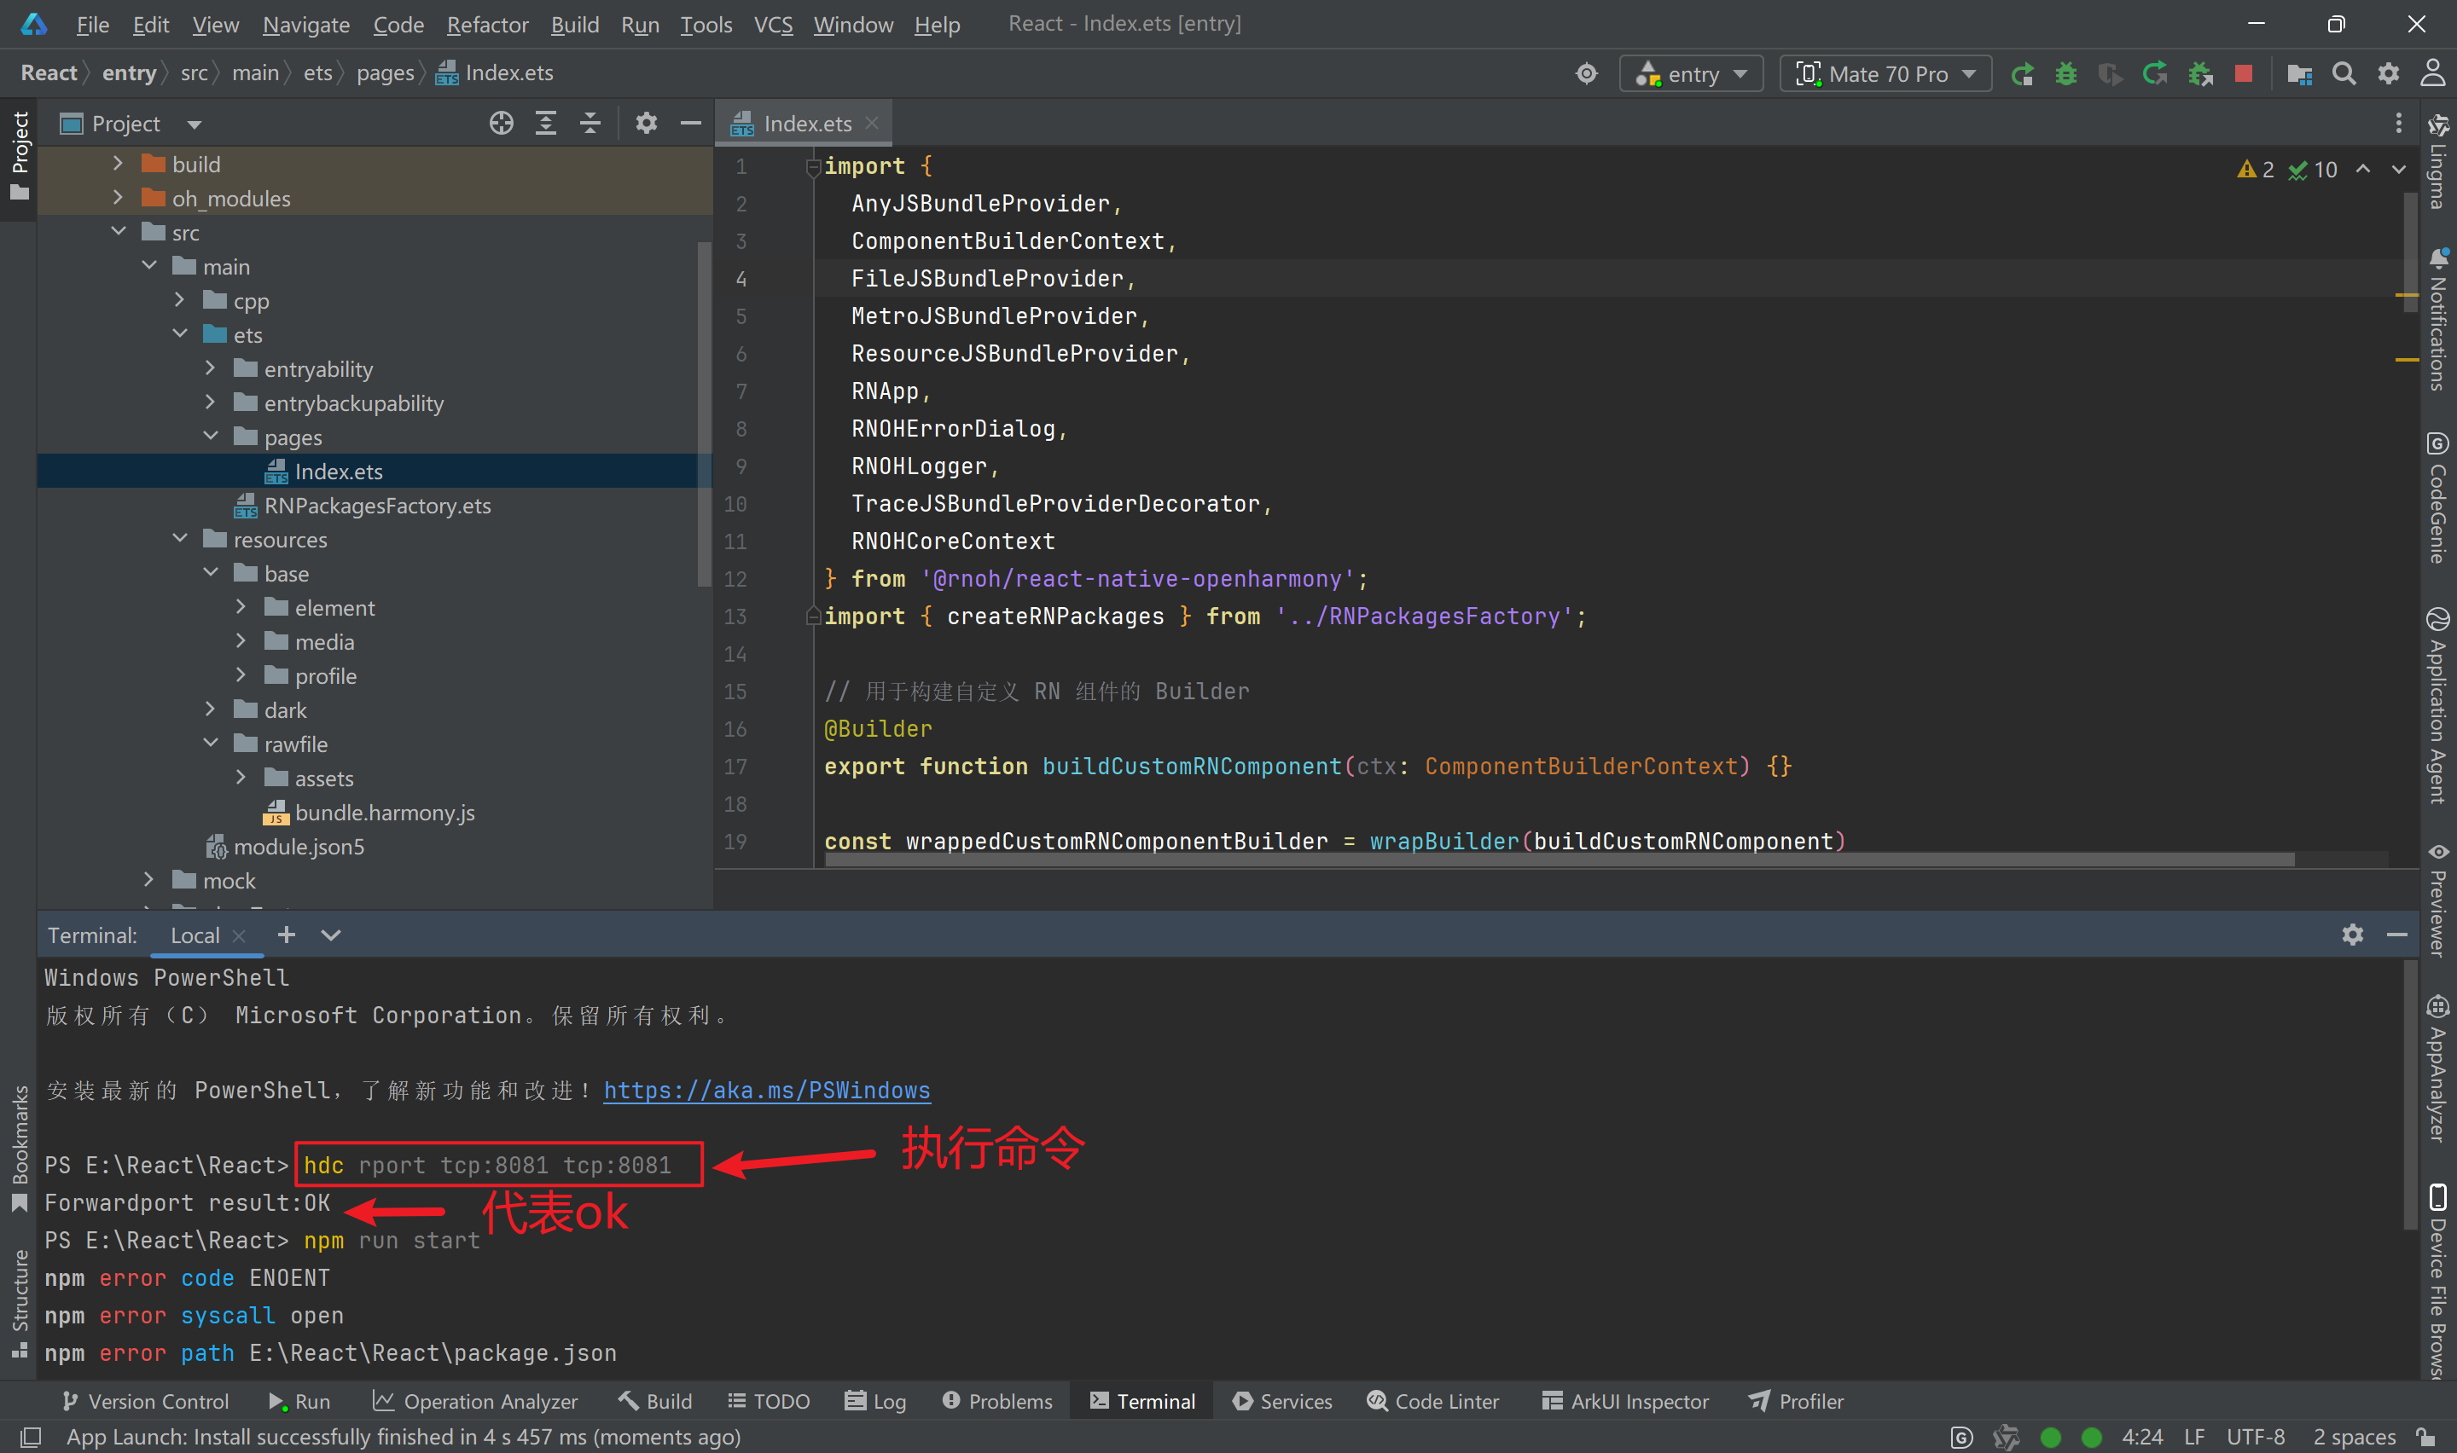Add a new terminal session tab
Viewport: 2457px width, 1453px height.
(x=286, y=935)
